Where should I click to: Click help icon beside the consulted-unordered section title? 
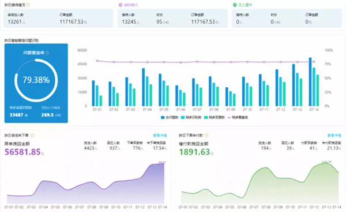[32, 135]
